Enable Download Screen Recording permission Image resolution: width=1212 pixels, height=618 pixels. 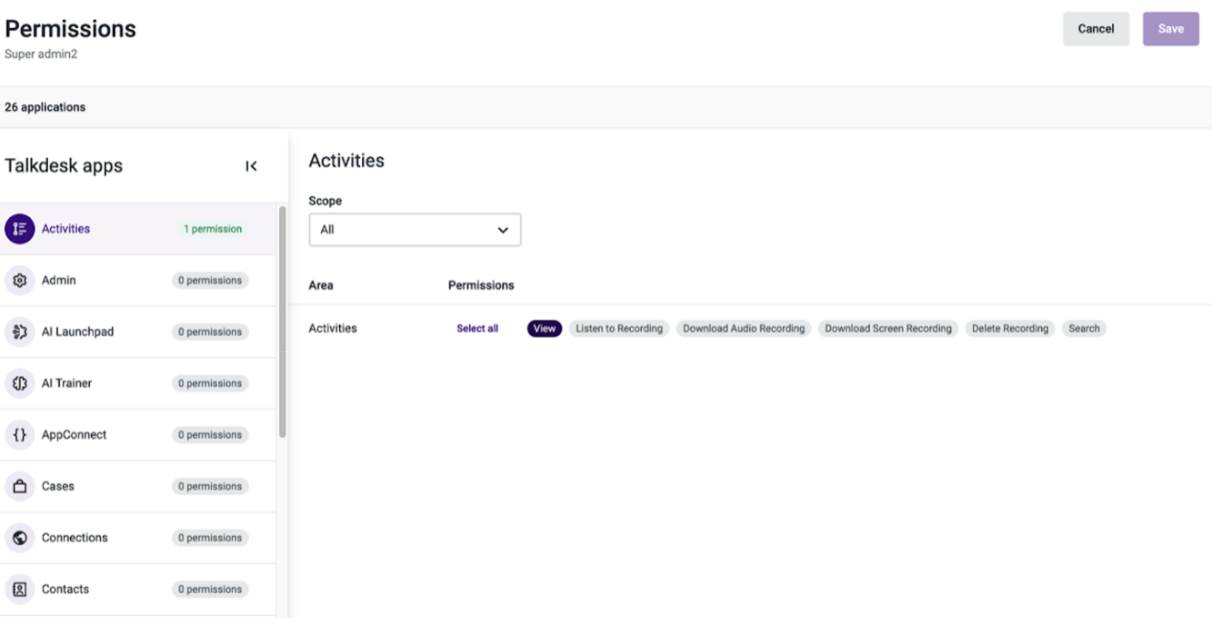[888, 328]
